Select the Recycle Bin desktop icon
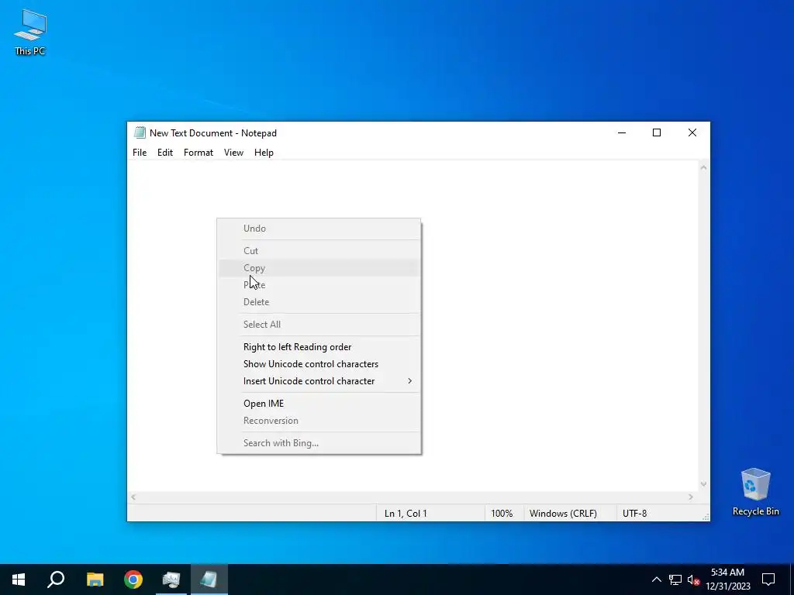 tap(755, 492)
